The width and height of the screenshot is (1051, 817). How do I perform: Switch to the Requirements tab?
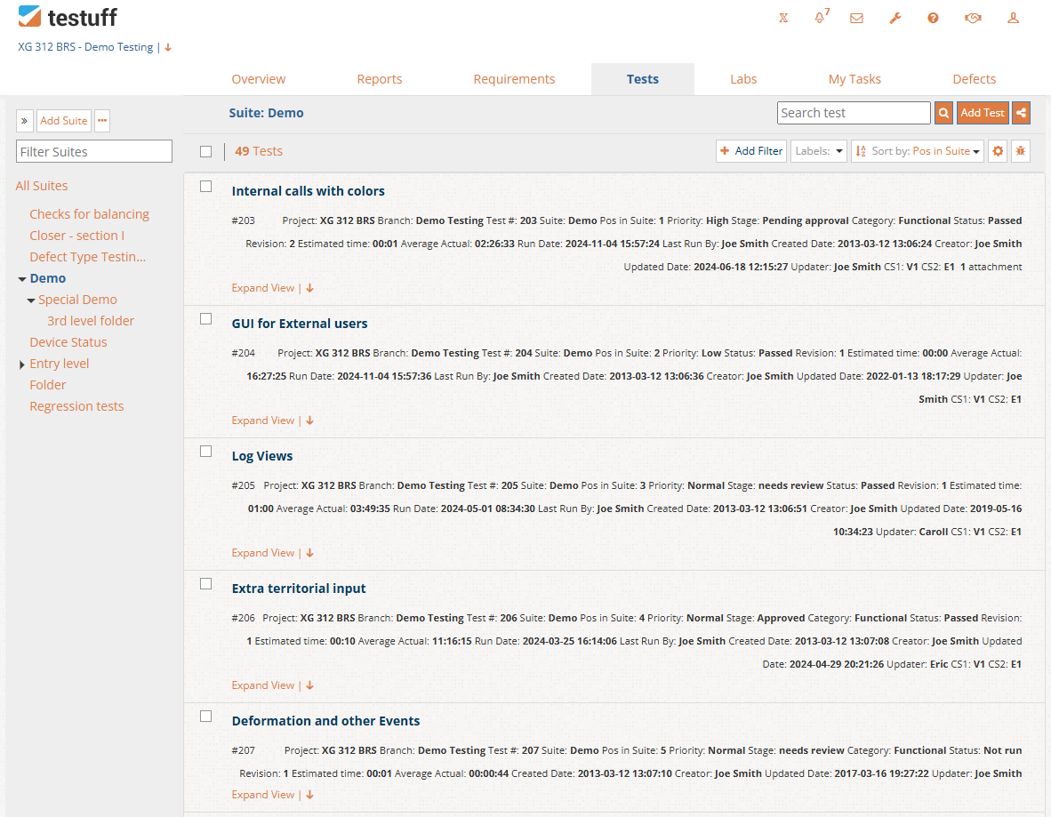coord(514,79)
